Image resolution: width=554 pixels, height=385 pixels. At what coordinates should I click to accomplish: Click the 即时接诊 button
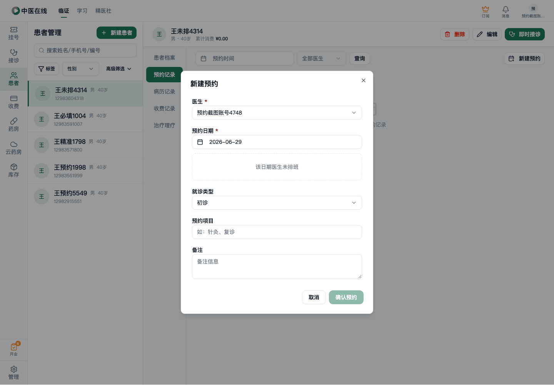click(525, 34)
